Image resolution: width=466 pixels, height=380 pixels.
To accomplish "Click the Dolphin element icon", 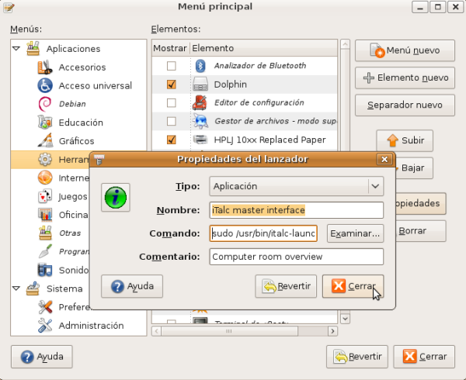I will coord(200,85).
